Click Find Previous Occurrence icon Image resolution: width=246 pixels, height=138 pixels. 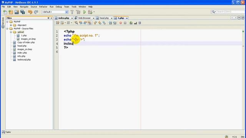81,23
